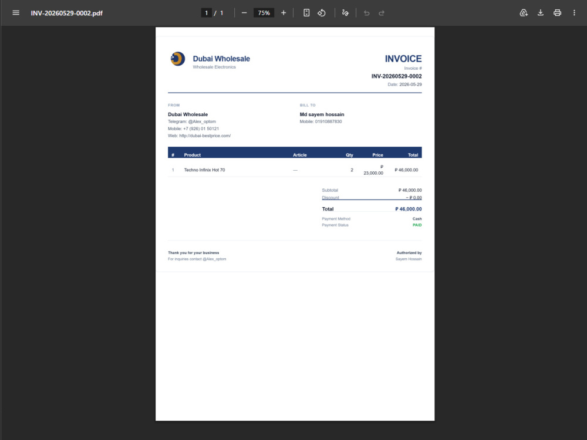Viewport: 587px width, 440px height.
Task: Click the Product column header
Action: pos(193,155)
